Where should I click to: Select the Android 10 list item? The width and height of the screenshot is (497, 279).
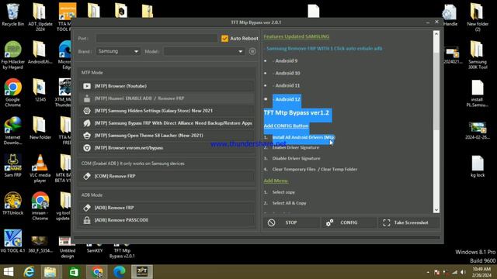click(x=287, y=73)
